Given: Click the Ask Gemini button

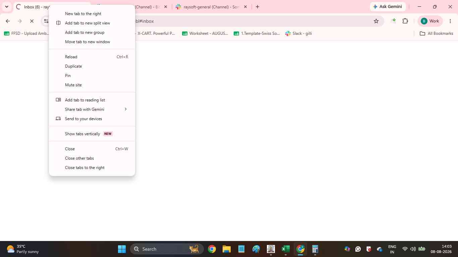Looking at the screenshot, I should (388, 7).
